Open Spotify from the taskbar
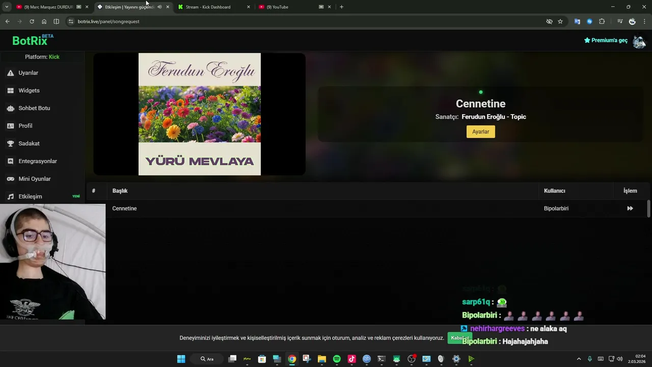 pyautogui.click(x=337, y=359)
